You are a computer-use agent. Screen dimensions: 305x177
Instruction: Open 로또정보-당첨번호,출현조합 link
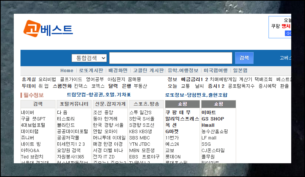[x=196, y=95]
